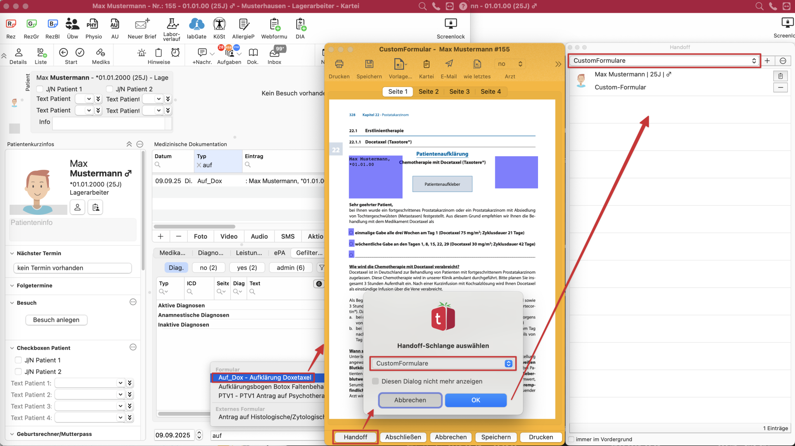Open the DIA icon
This screenshot has width=795, height=446.
click(x=300, y=24)
